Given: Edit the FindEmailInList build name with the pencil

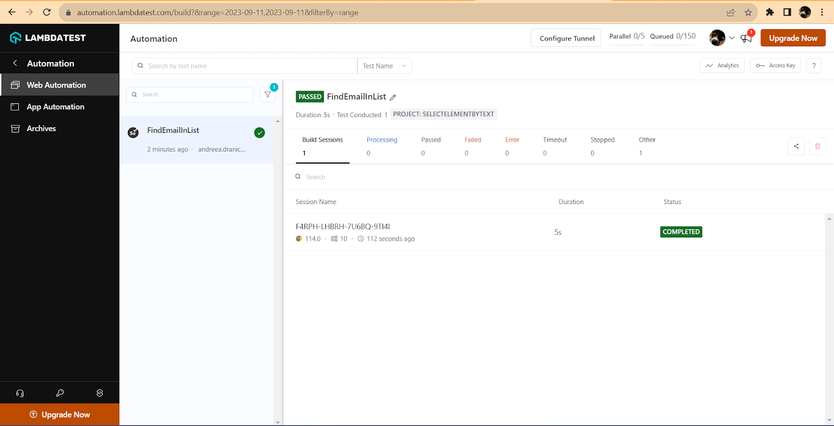Looking at the screenshot, I should click(393, 97).
